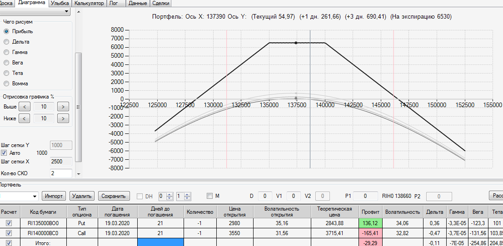The image size is (503, 246).
Task: Increase the Ниже clipping percent
Action: tap(63, 118)
